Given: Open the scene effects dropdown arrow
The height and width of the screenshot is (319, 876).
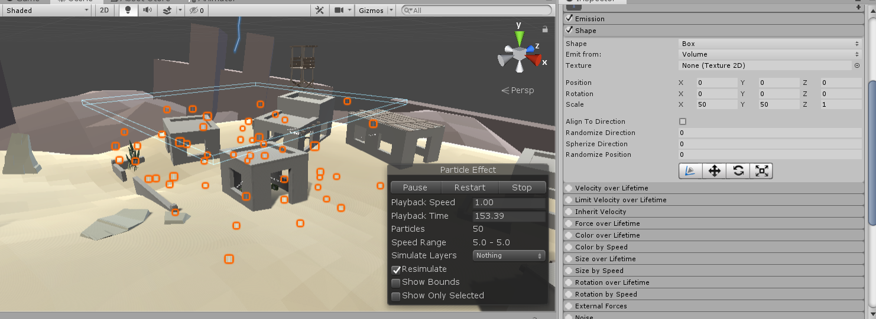Looking at the screenshot, I should (x=180, y=11).
